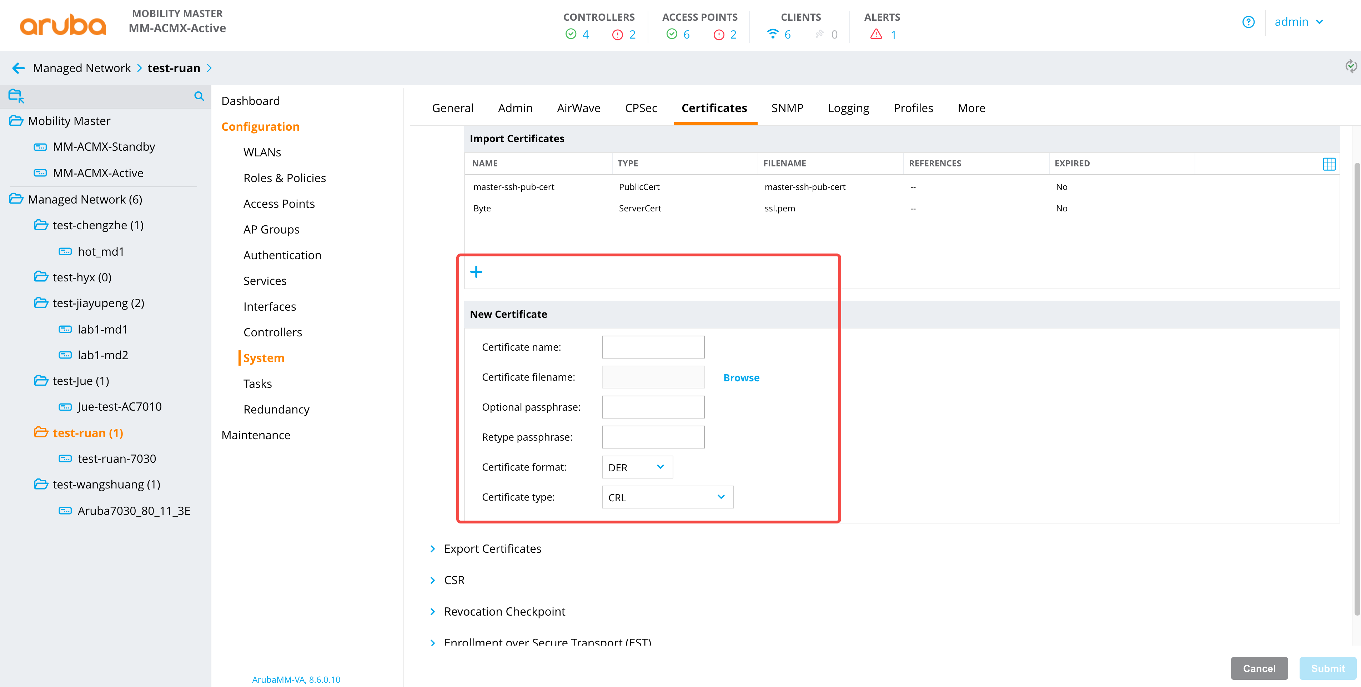The height and width of the screenshot is (687, 1361).
Task: Click the plus icon to add a certificate
Action: (476, 272)
